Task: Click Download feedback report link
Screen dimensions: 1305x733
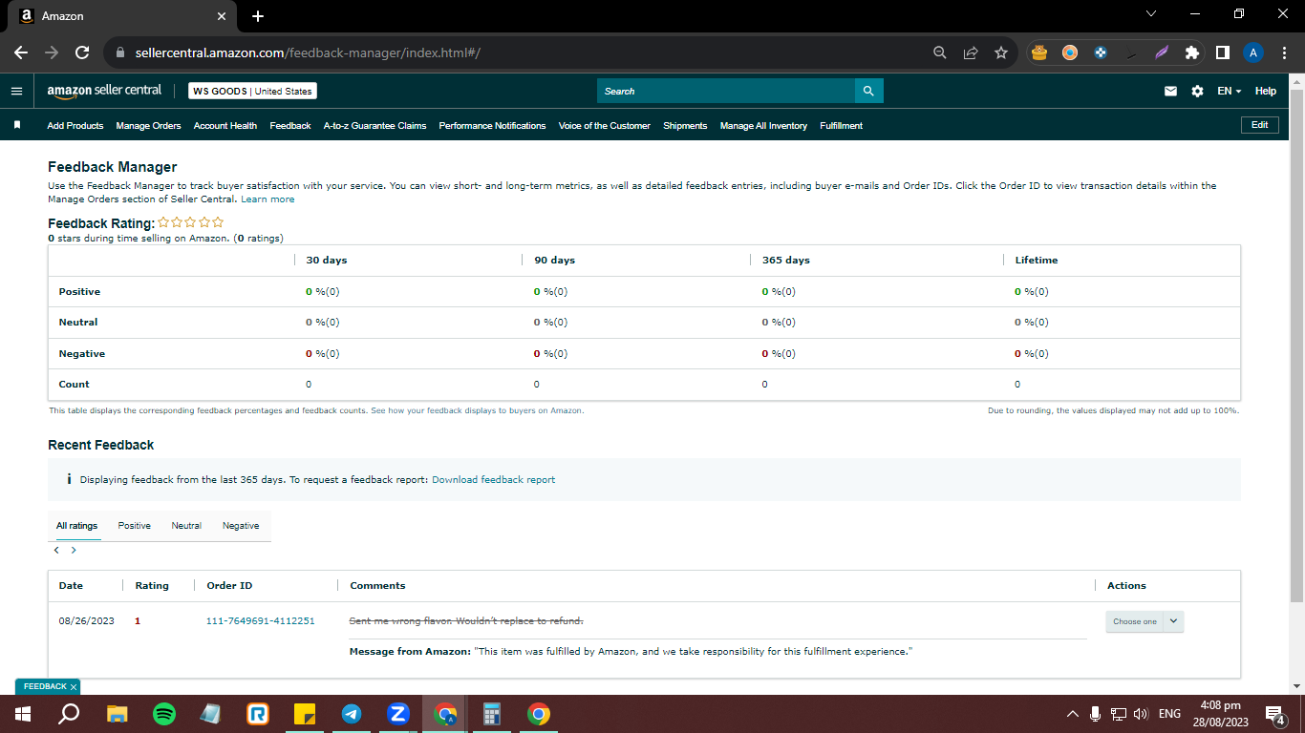Action: pyautogui.click(x=493, y=480)
